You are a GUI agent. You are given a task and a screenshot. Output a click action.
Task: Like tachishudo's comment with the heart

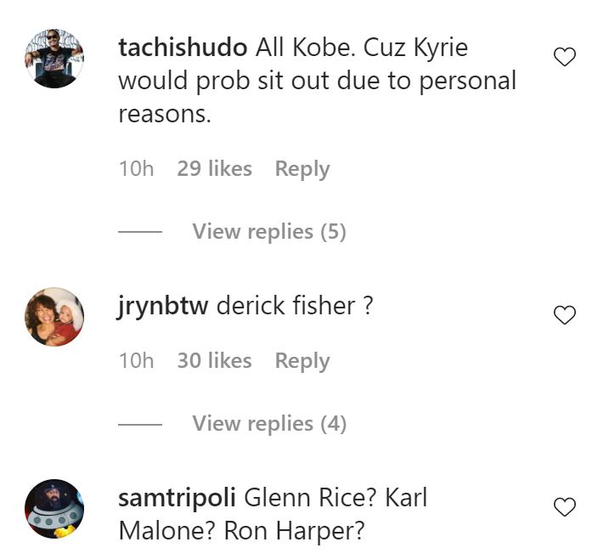click(565, 58)
